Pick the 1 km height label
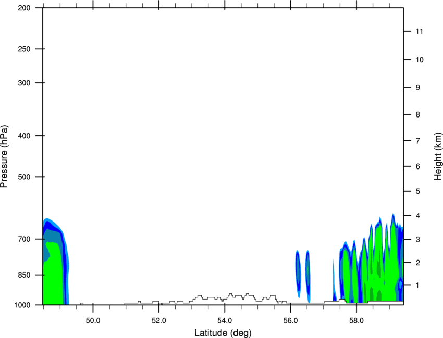This screenshot has height=338, width=443. pos(418,285)
